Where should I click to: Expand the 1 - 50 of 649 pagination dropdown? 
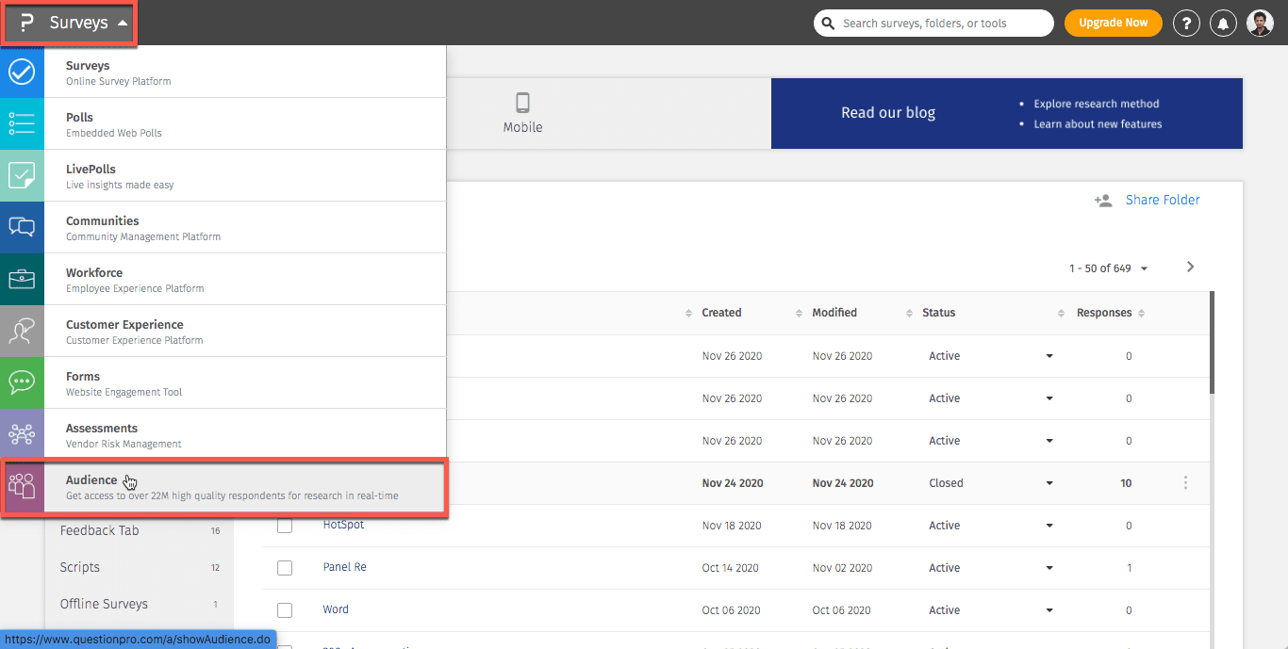1144,268
